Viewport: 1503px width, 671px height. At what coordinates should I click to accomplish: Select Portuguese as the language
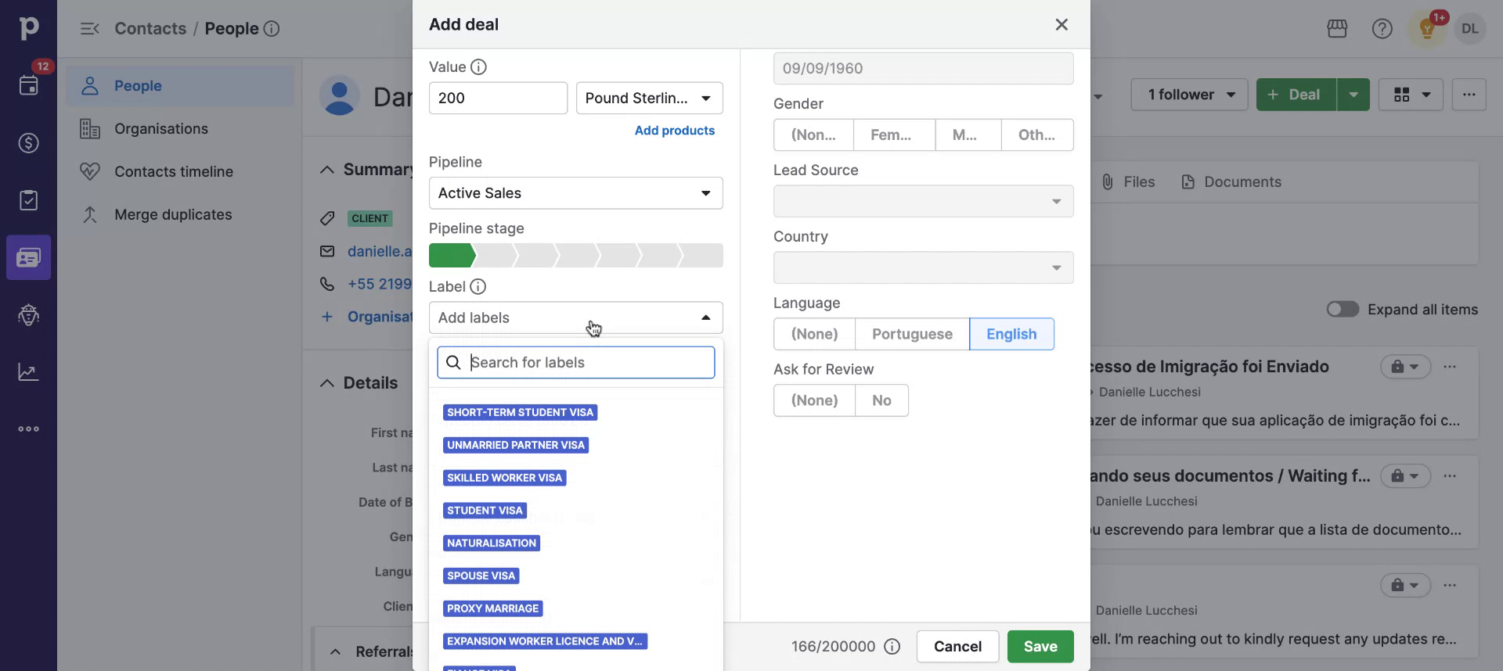click(x=911, y=334)
